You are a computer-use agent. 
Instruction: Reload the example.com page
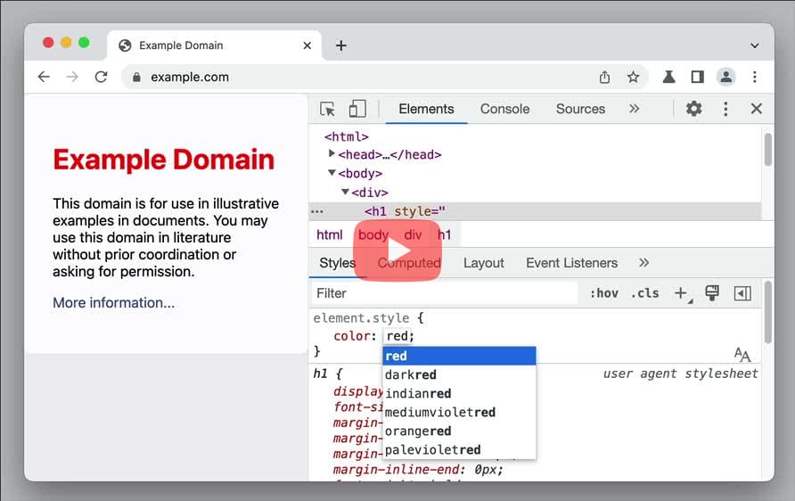pos(101,77)
